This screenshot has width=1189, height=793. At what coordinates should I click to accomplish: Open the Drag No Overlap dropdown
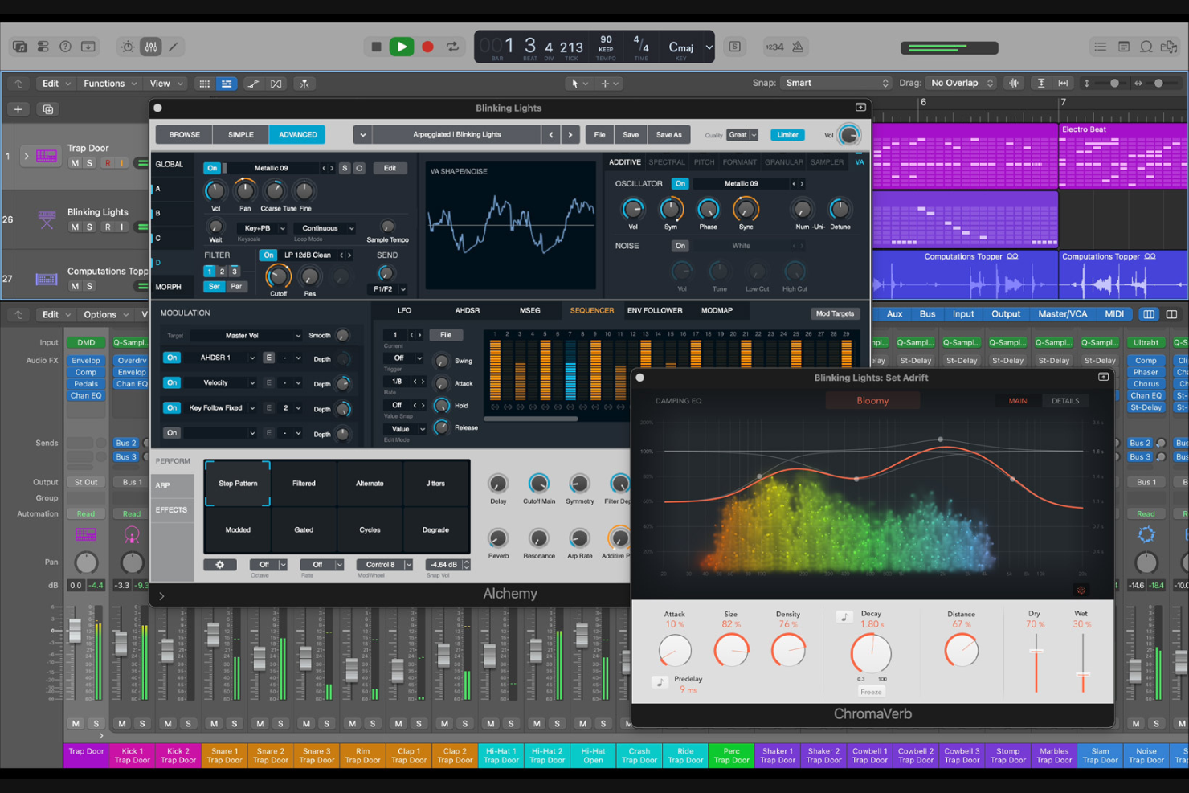(961, 82)
